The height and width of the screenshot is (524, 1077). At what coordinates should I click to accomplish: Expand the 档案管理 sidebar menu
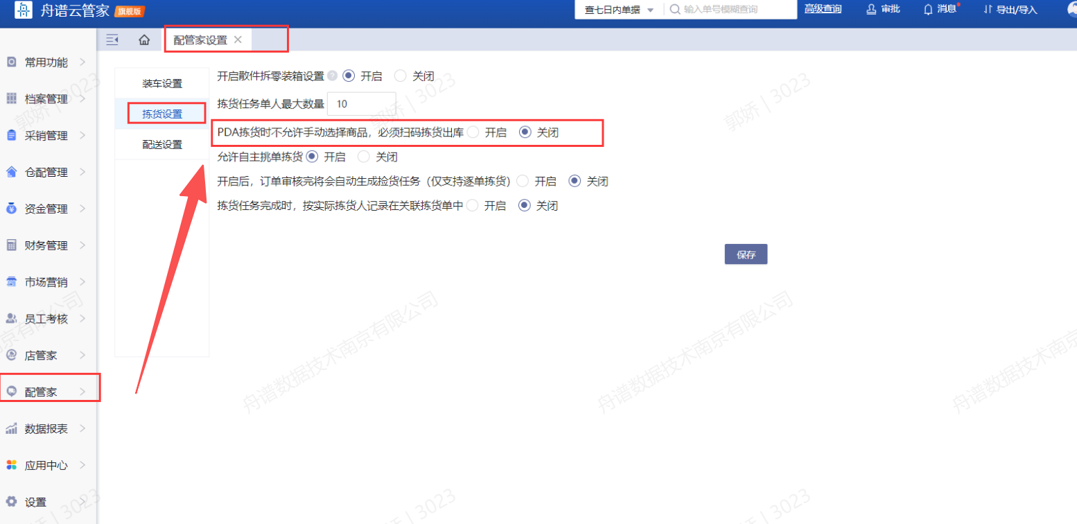point(46,99)
